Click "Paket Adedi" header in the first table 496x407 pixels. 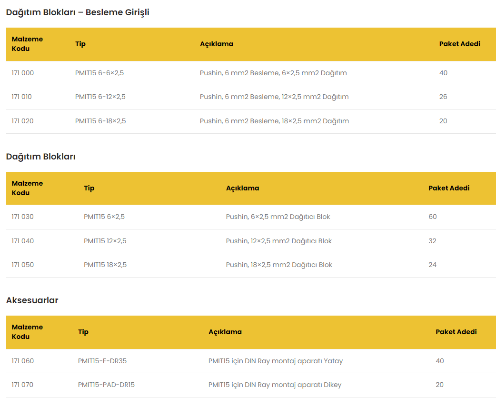[x=459, y=44]
